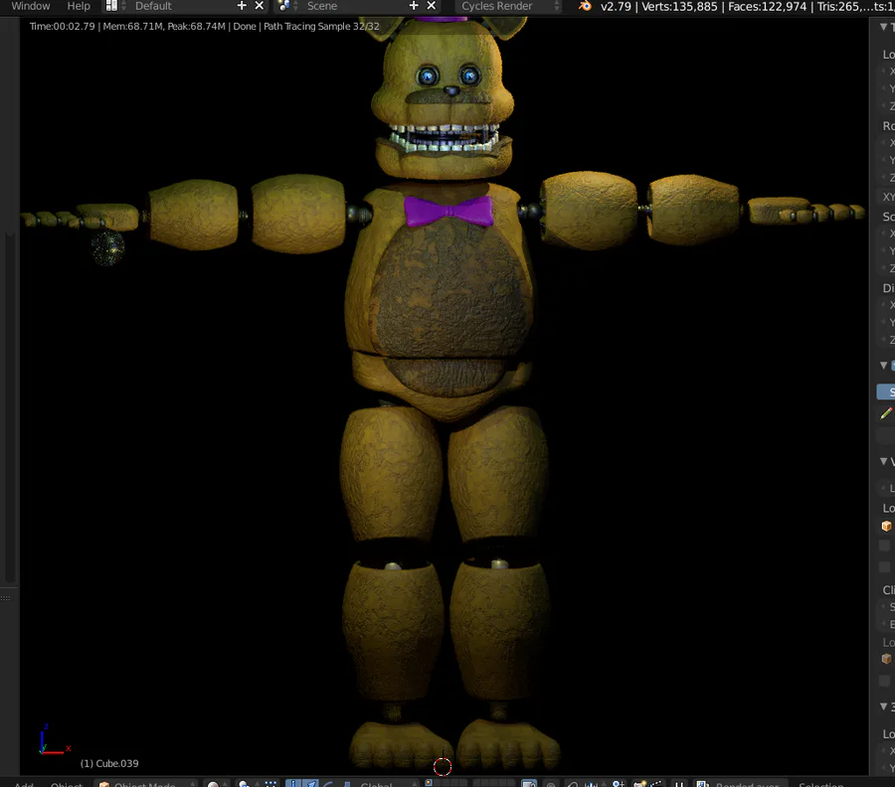Open the Object Mode dropdown
895x787 pixels.
click(x=147, y=783)
